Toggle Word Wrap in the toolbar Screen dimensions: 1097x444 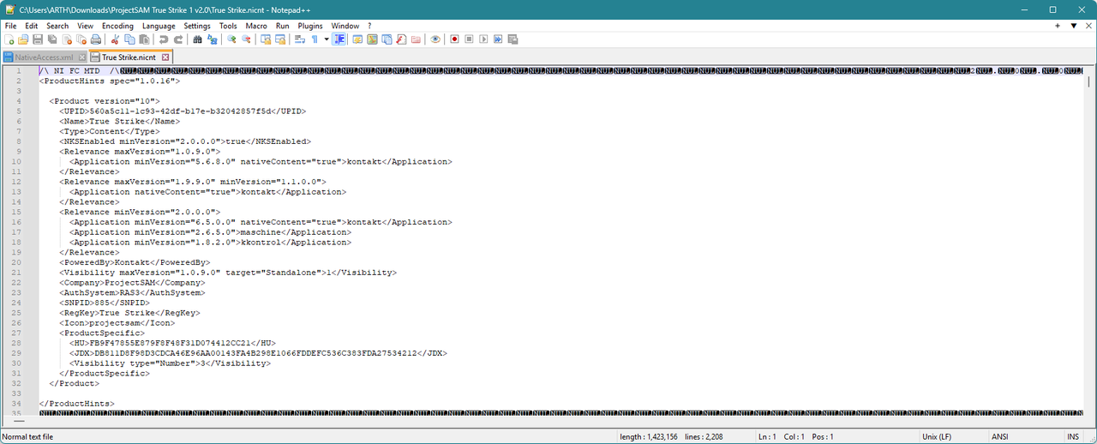(x=299, y=39)
